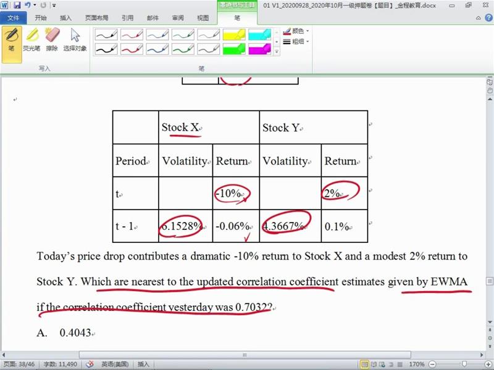Switch to Web Layout view
This screenshot has width=494, height=370.
click(x=382, y=364)
